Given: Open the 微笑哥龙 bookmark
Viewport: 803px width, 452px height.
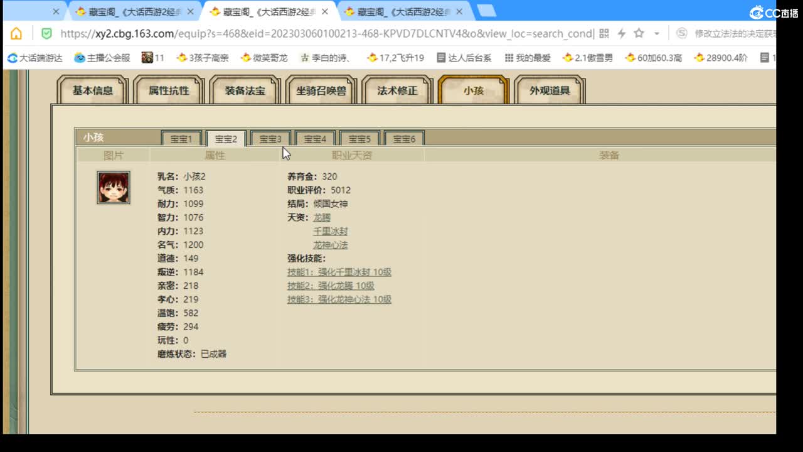Looking at the screenshot, I should click(x=264, y=58).
